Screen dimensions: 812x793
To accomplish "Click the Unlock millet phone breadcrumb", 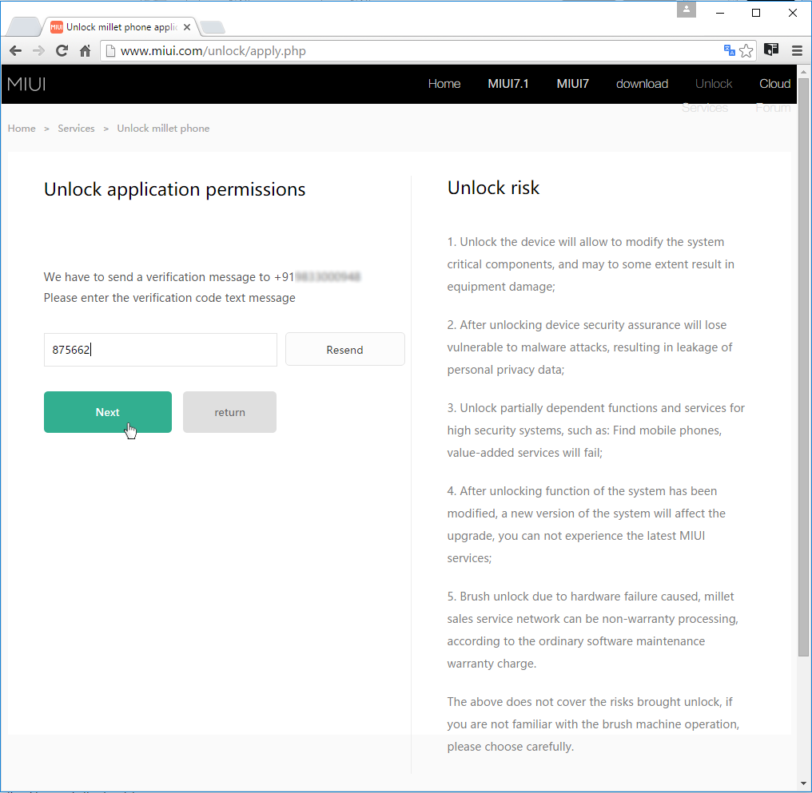I will [x=163, y=129].
